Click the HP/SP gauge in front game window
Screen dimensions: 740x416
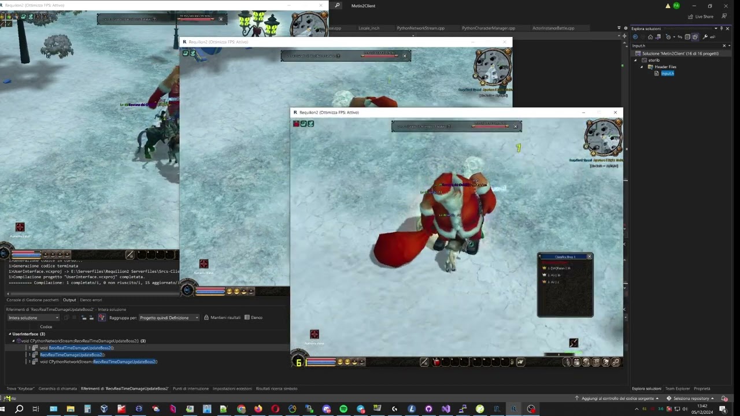(x=321, y=362)
